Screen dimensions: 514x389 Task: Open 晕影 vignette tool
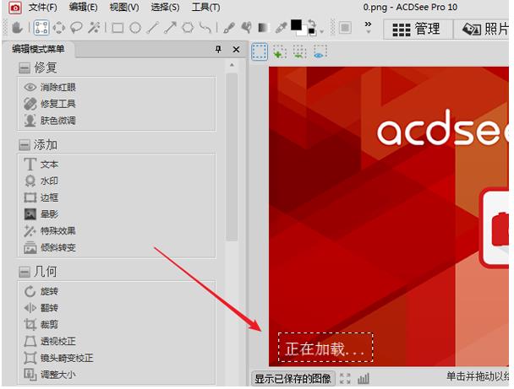(41, 214)
